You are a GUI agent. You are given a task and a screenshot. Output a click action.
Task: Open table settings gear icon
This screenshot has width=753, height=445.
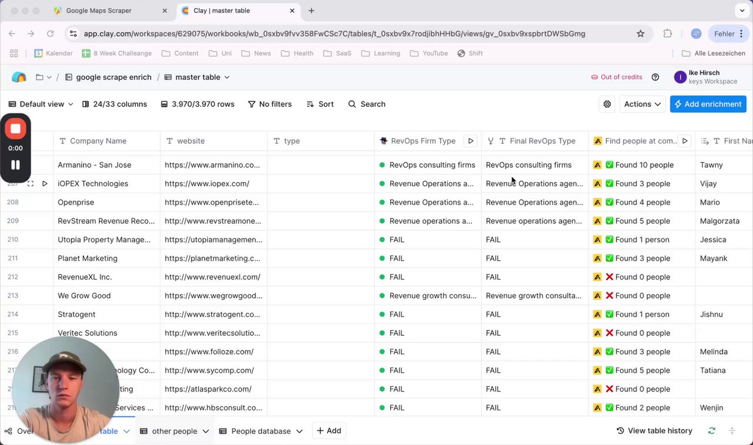(607, 104)
